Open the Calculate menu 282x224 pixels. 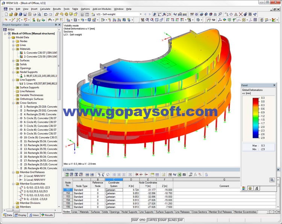click(x=45, y=9)
